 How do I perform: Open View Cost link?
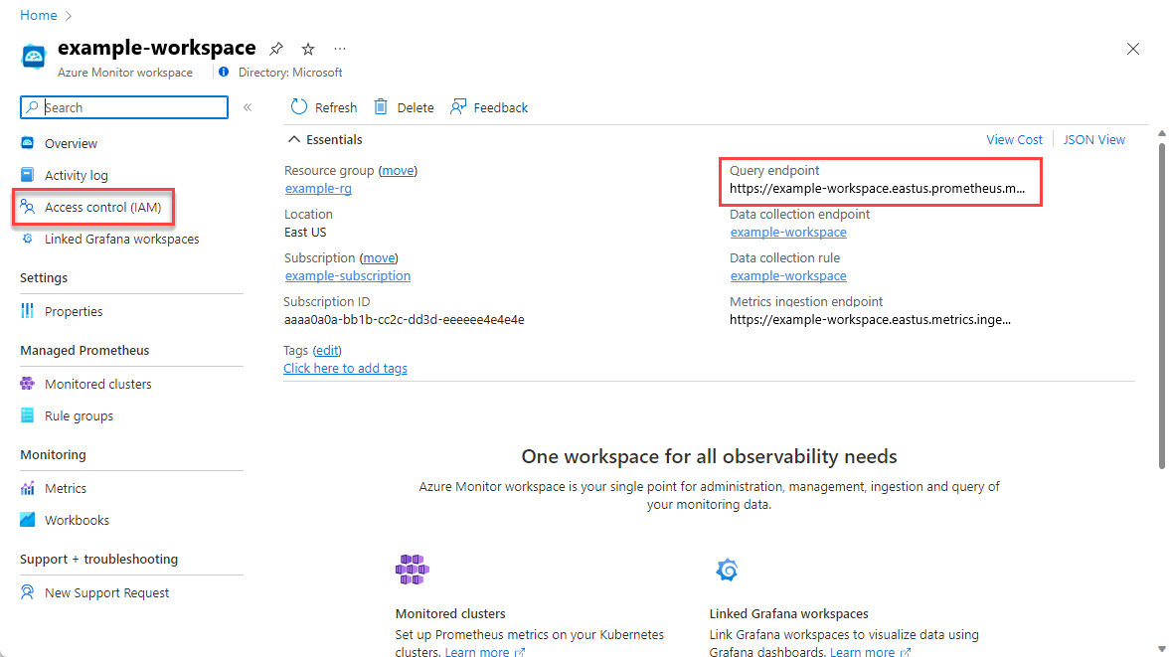coord(1014,139)
